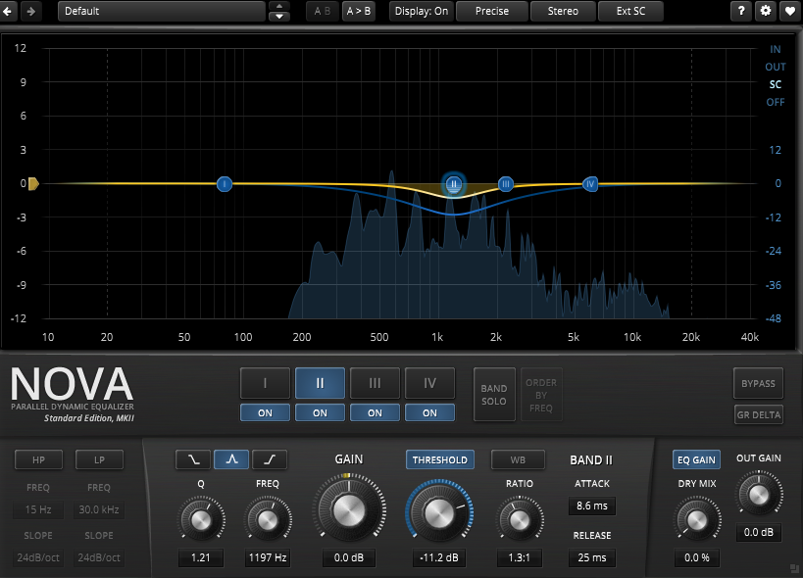Image resolution: width=803 pixels, height=578 pixels.
Task: Click the undo back arrow icon
Action: 8,11
